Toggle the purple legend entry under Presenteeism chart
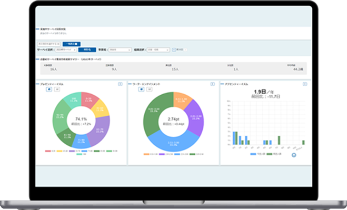347x210 pixels. (x=75, y=151)
